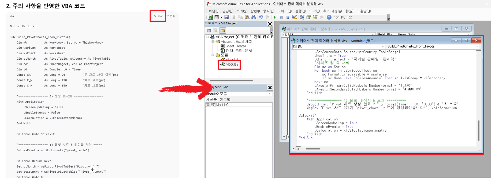Click the Paste clipboard icon
Image resolution: width=491 pixels, height=178 pixels.
click(x=247, y=17)
